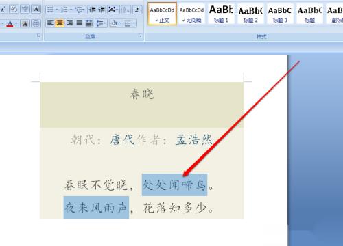343x246 pixels.
Task: Click the numbered list icon
Action: [64, 10]
